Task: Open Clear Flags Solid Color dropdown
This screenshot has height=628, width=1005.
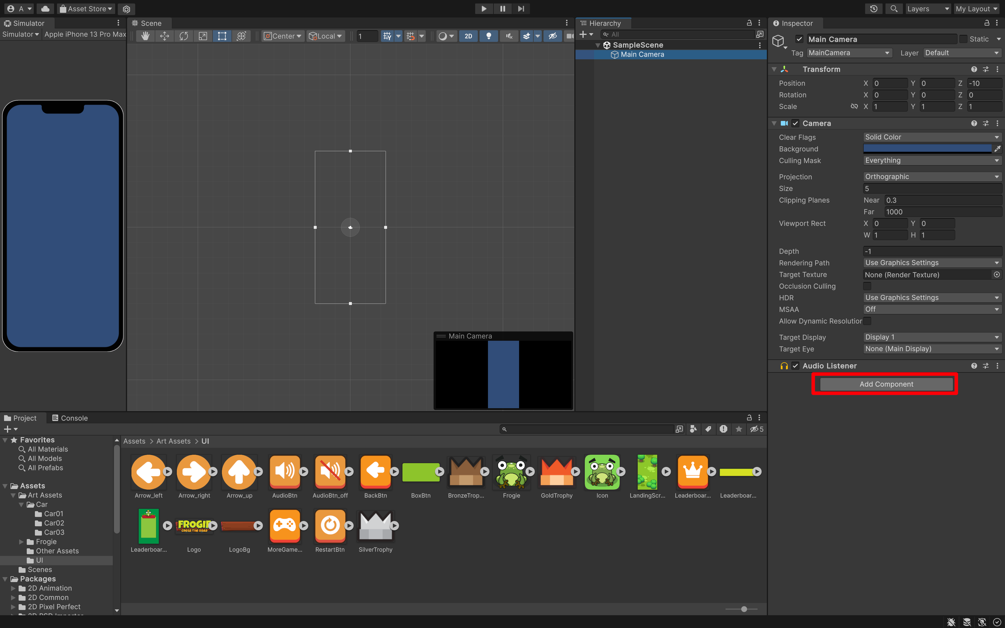Action: coord(932,137)
